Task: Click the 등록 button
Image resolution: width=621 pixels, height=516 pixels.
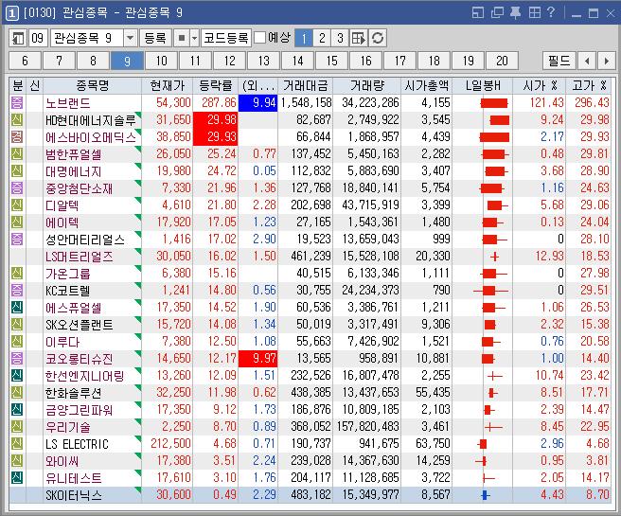Action: [155, 39]
